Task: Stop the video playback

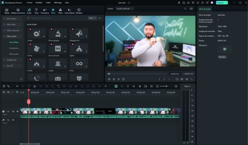Action: 123,79
